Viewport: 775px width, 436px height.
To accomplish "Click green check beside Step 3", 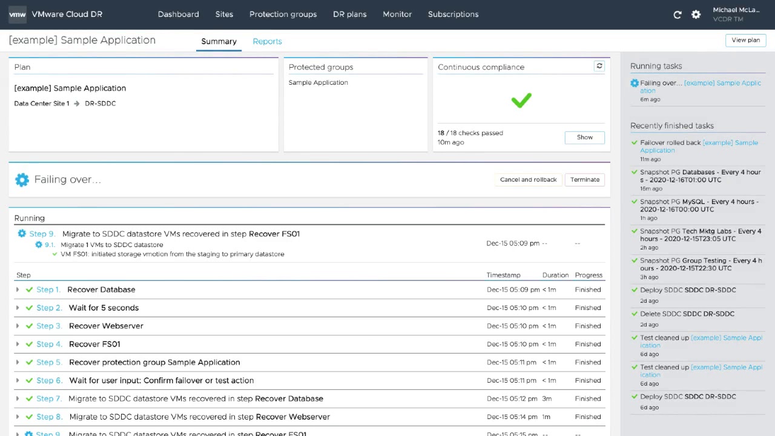I will point(29,326).
